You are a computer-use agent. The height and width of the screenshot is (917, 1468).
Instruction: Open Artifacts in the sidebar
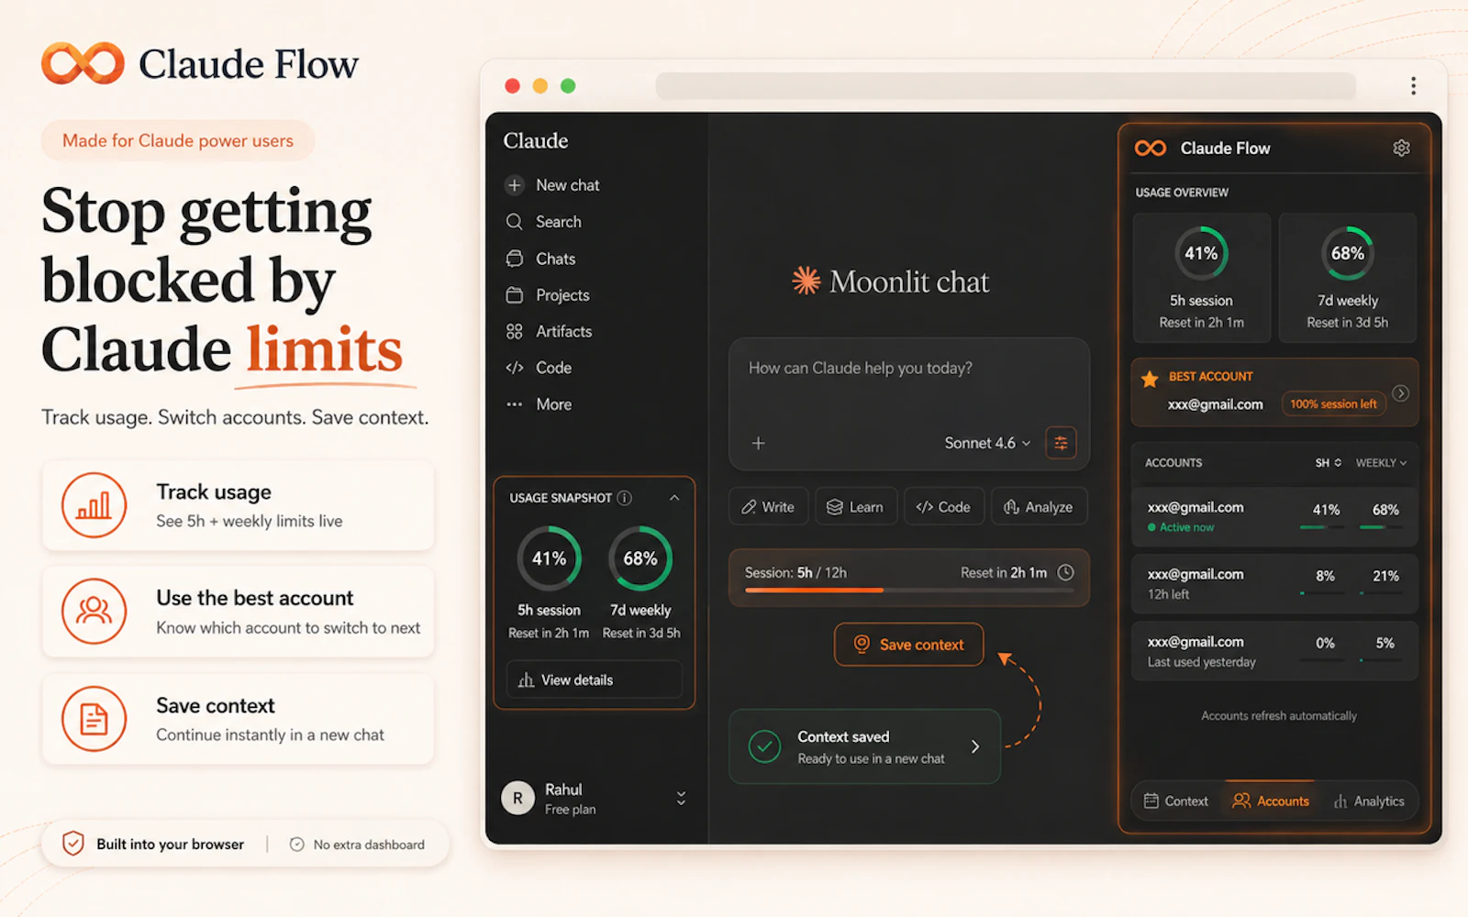(x=549, y=332)
